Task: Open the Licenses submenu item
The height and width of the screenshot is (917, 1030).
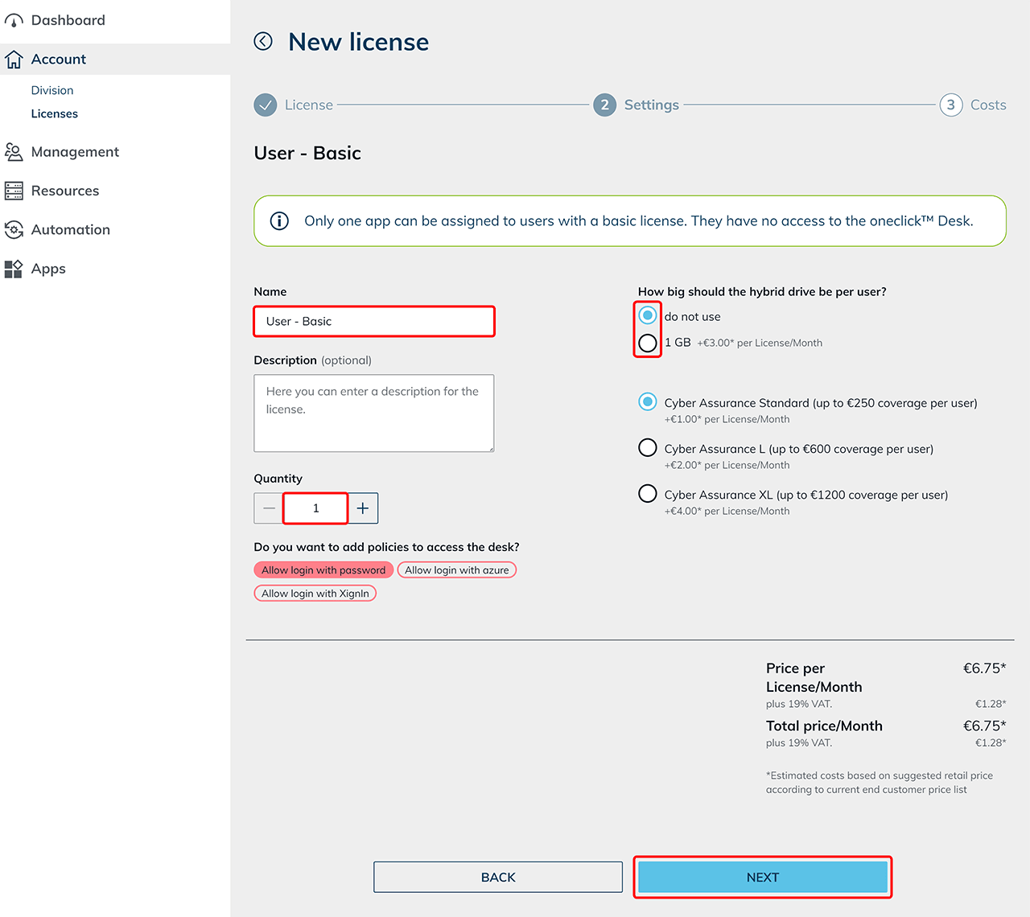Action: click(55, 114)
